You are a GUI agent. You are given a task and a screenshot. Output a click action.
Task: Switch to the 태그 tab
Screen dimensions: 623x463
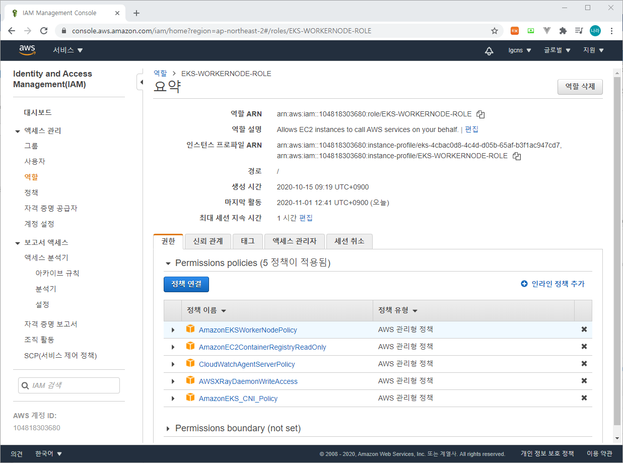[248, 241]
